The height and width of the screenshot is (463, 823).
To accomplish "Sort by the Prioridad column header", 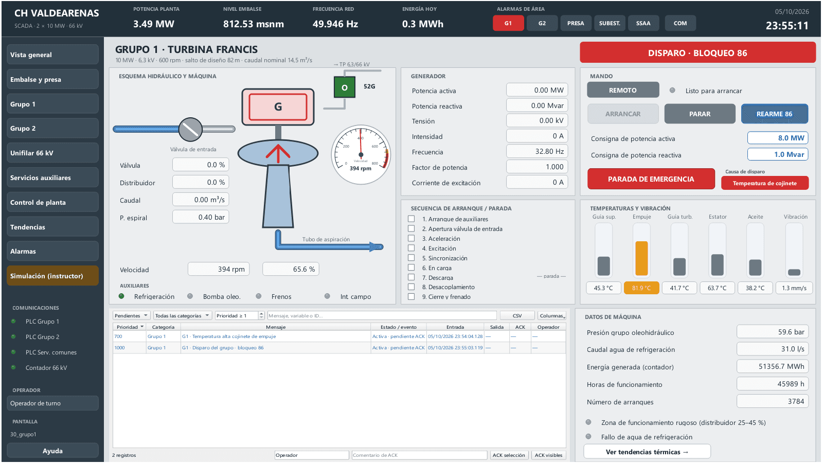I will point(130,327).
